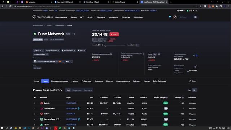Open Портфель menu item
Screen dimensions: 231x130
coord(101,17)
